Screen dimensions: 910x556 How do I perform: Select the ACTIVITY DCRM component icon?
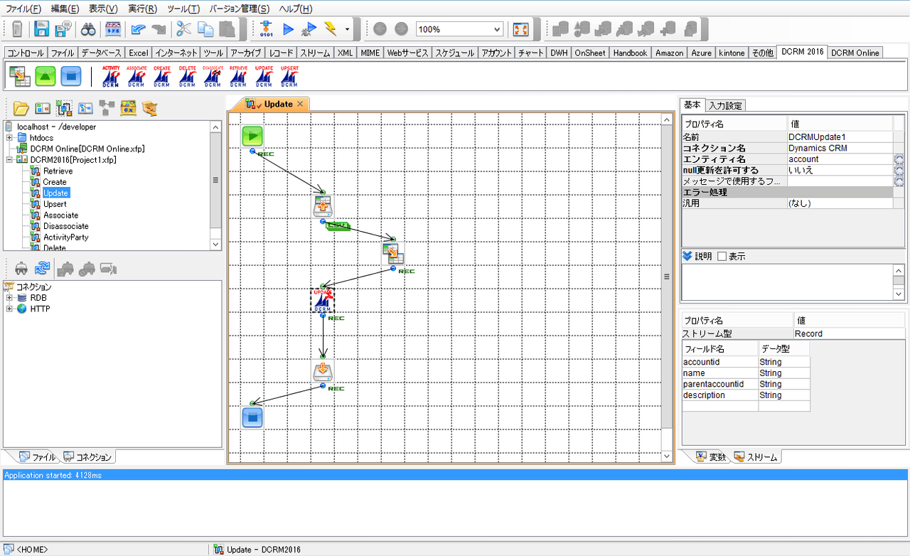[111, 76]
